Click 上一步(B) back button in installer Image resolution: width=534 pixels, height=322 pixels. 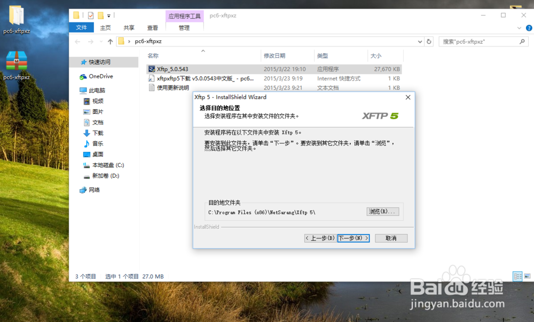(x=320, y=238)
